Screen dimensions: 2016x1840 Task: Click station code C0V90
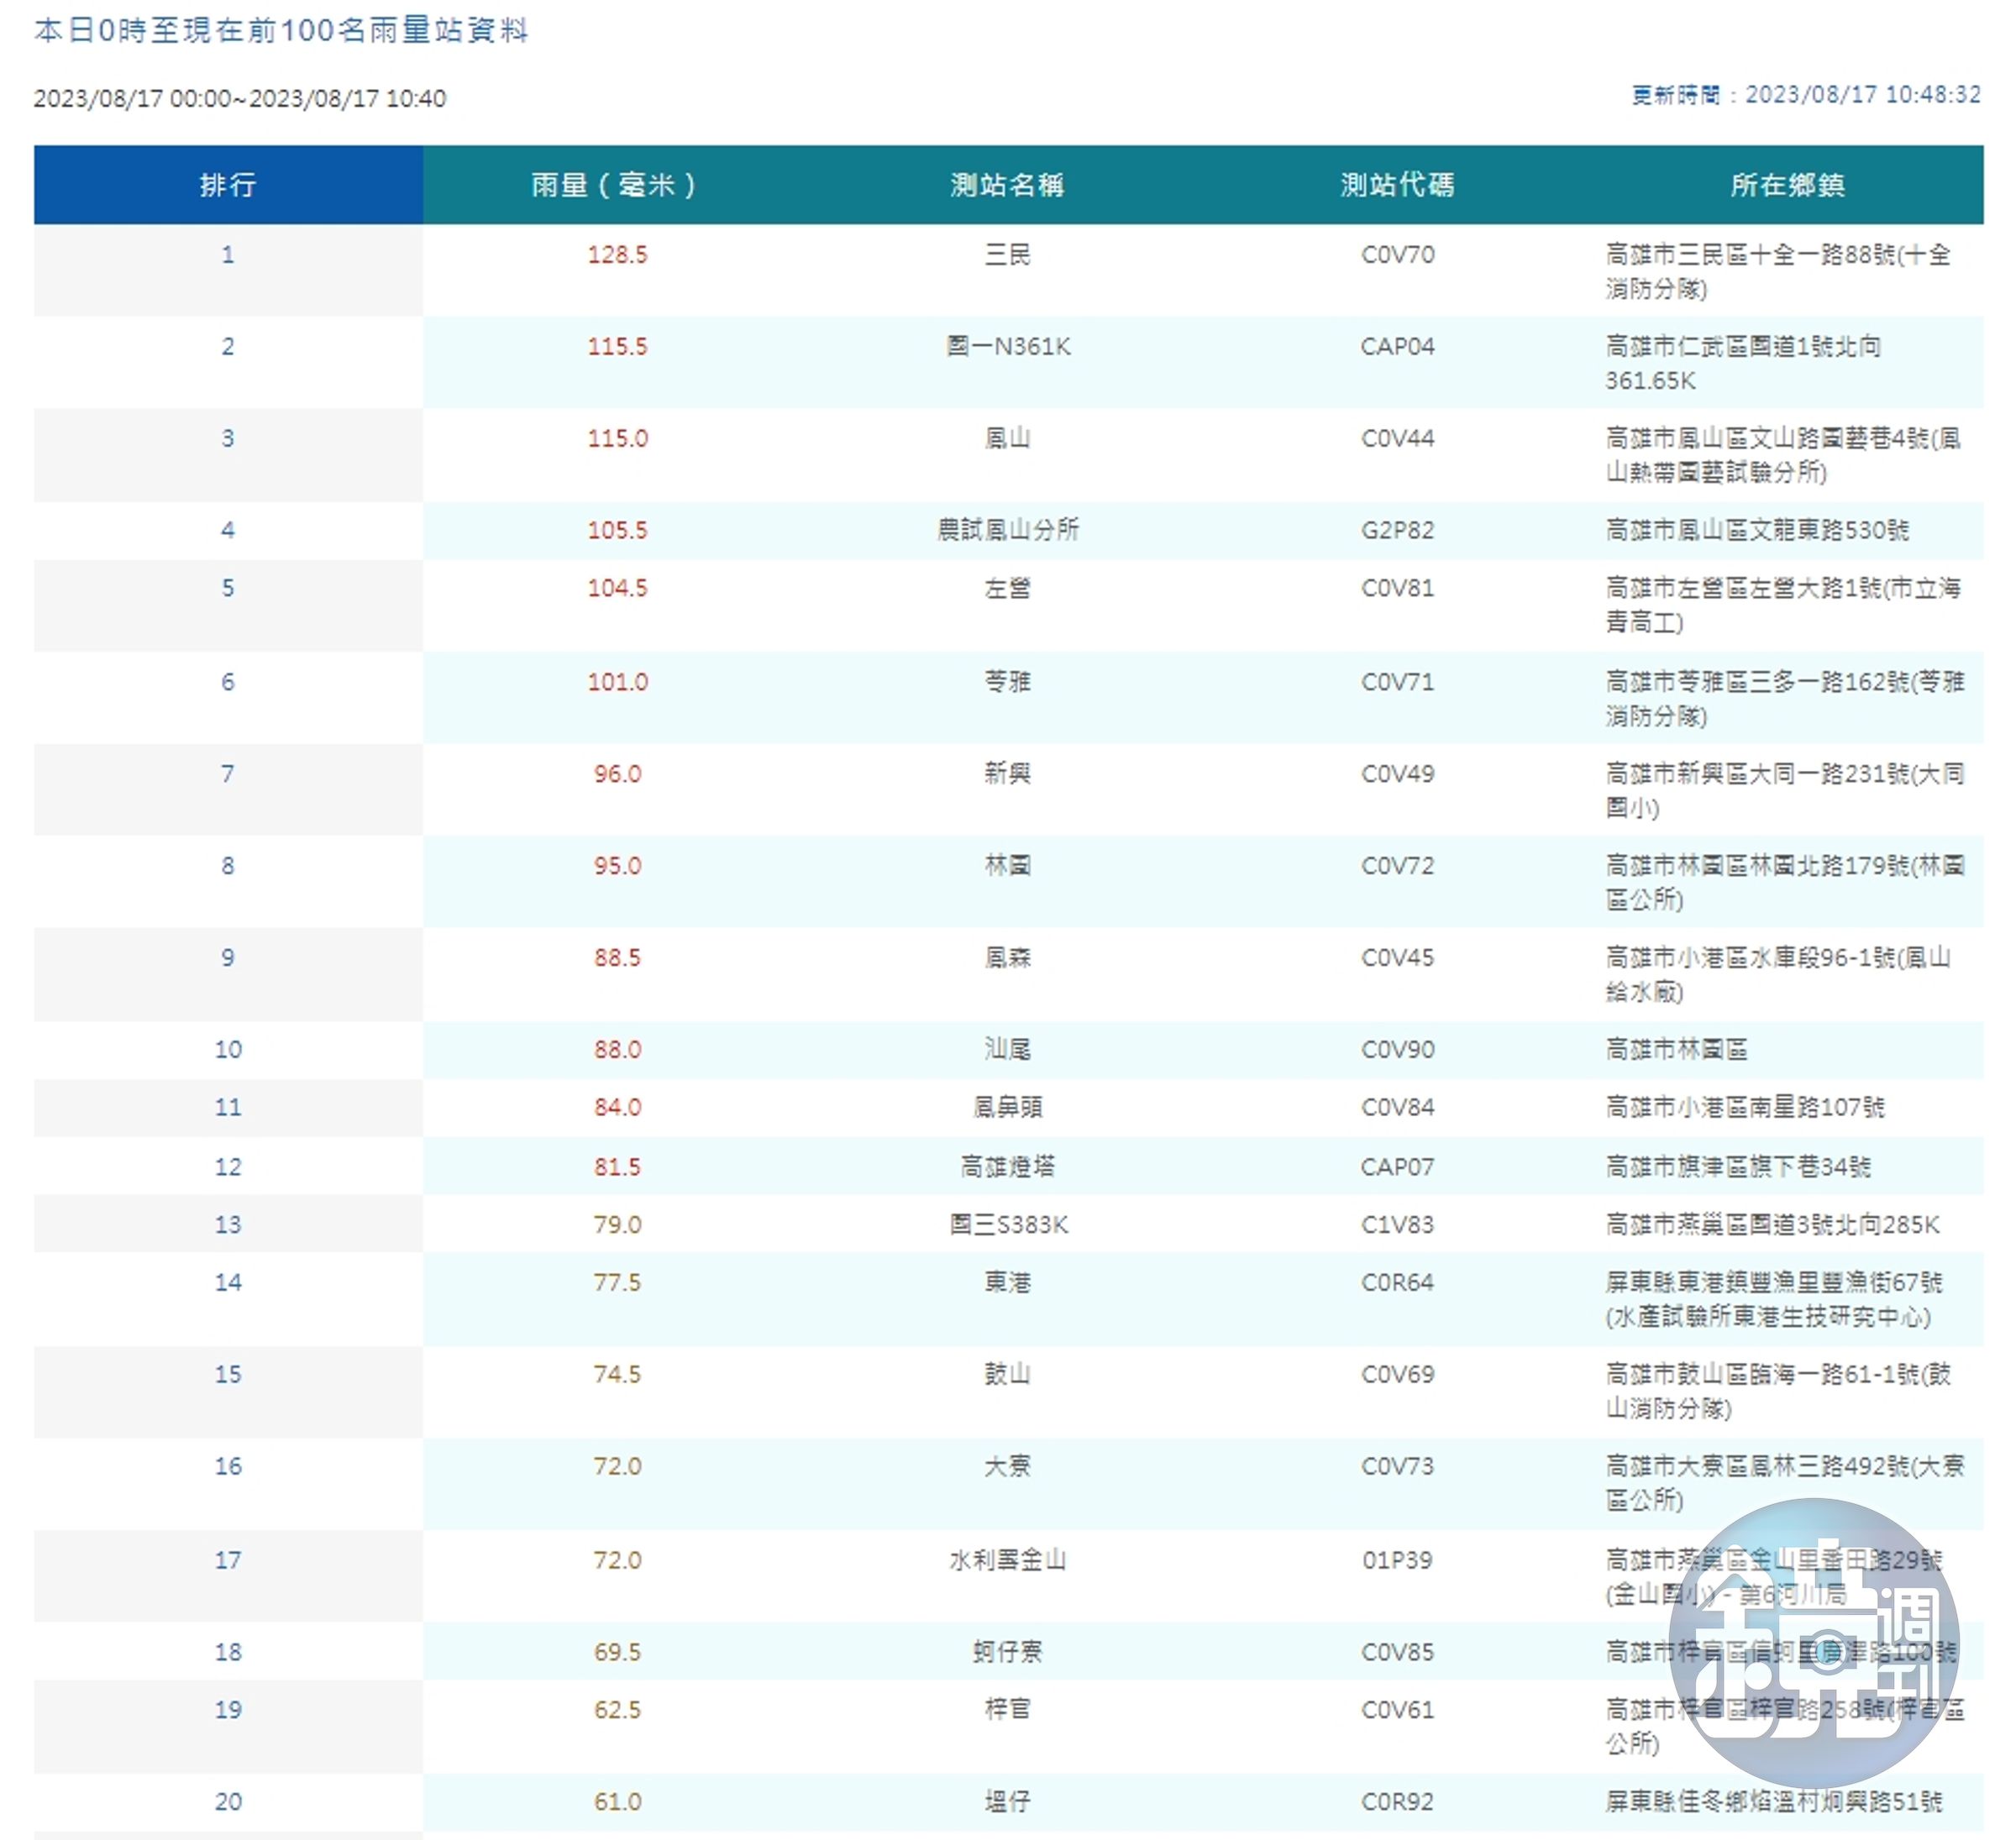coord(1397,1050)
